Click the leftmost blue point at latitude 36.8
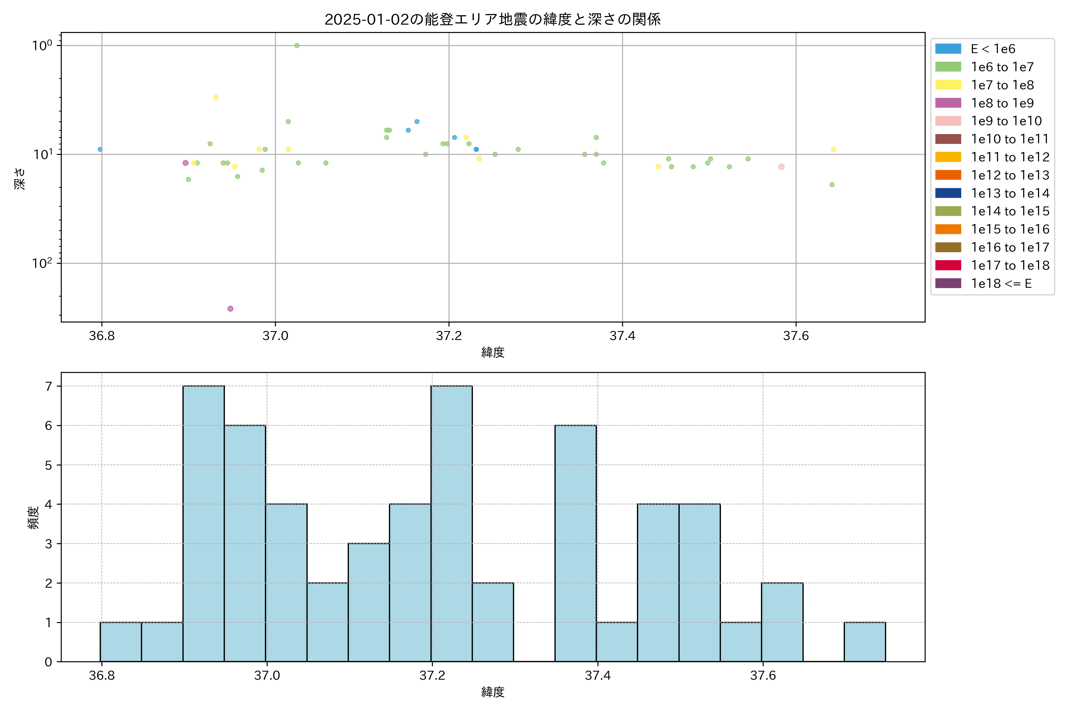 point(100,150)
